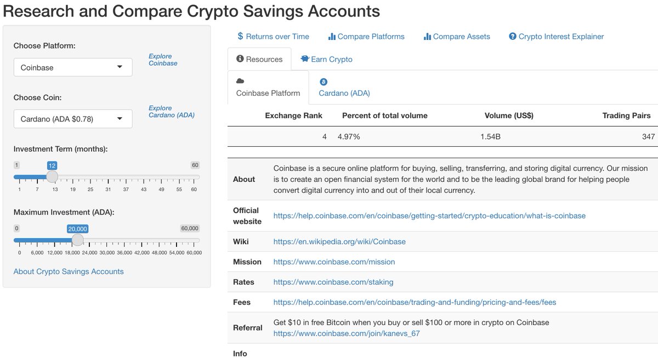Switch to the Cardano (ADA) sub-tab
The height and width of the screenshot is (358, 658).
click(x=344, y=88)
